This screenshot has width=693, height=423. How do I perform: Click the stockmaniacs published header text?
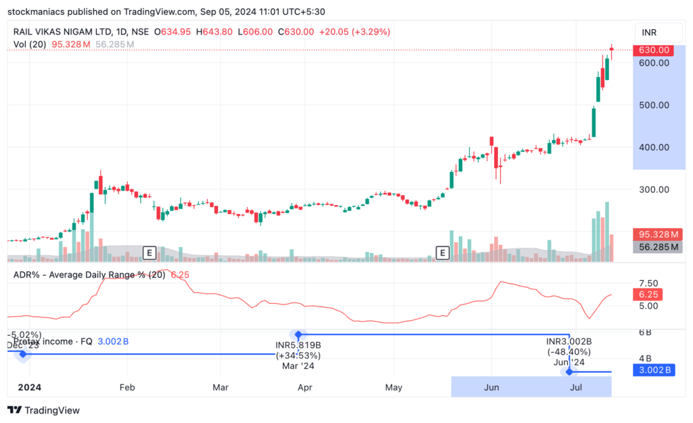166,12
